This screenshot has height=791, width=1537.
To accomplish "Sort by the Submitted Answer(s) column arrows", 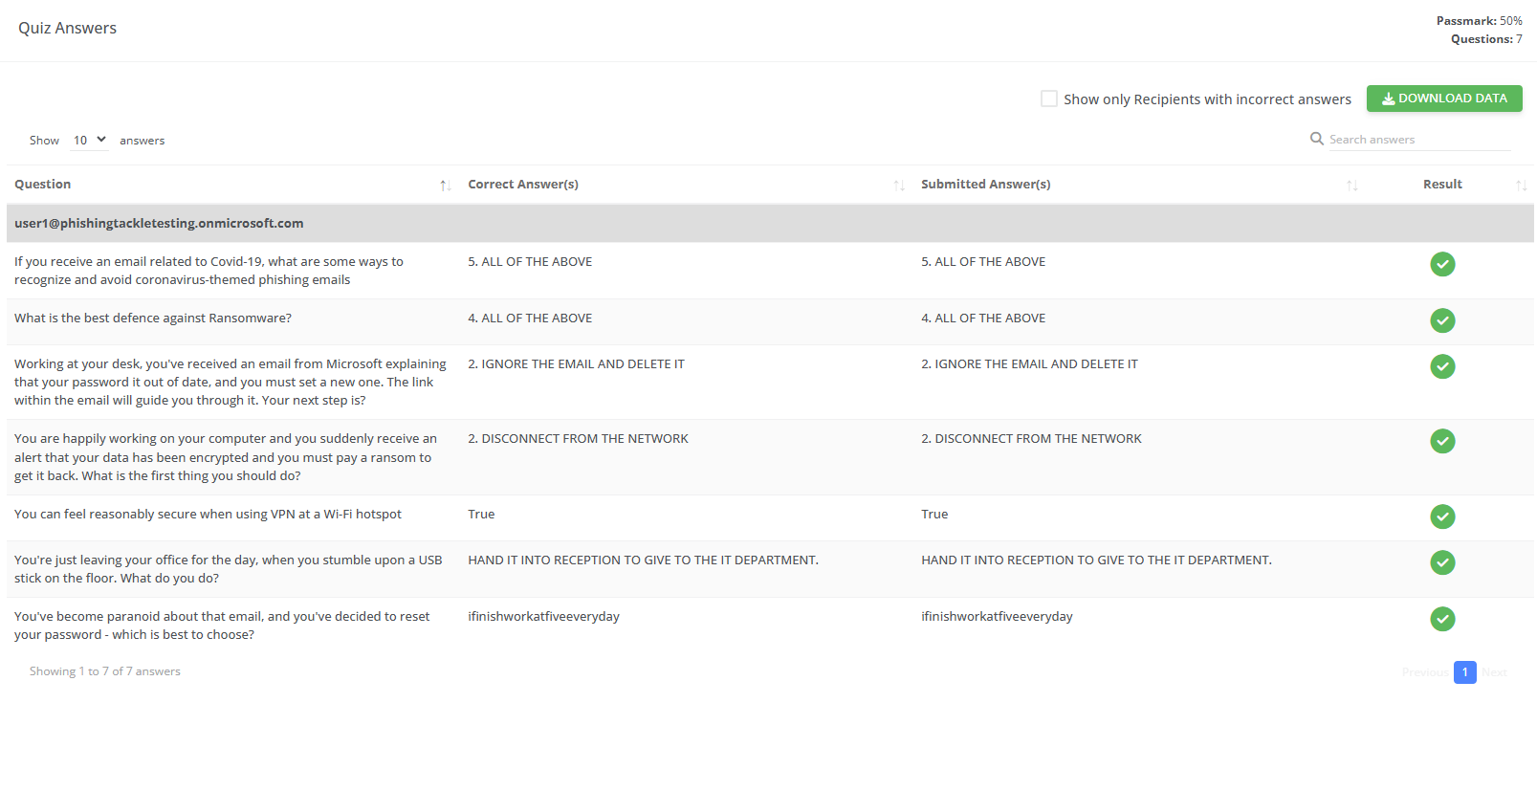I will pos(1352,186).
